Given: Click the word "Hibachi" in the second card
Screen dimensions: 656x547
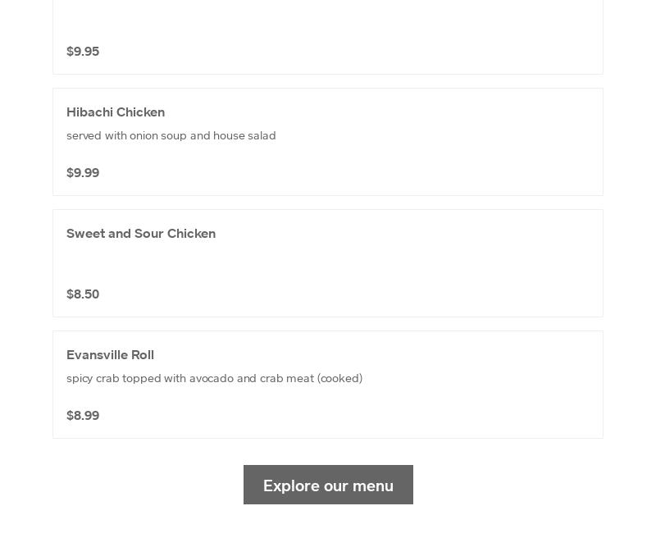Looking at the screenshot, I should click(90, 112).
